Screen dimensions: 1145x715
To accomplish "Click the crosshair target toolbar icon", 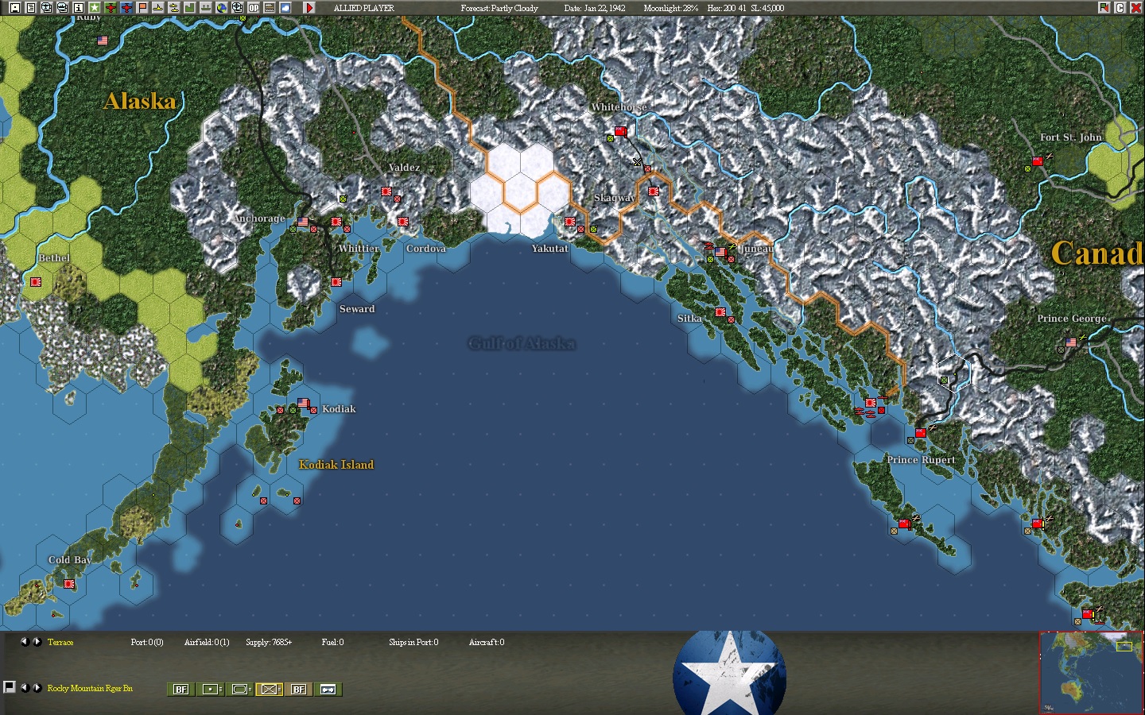I will click(x=238, y=7).
